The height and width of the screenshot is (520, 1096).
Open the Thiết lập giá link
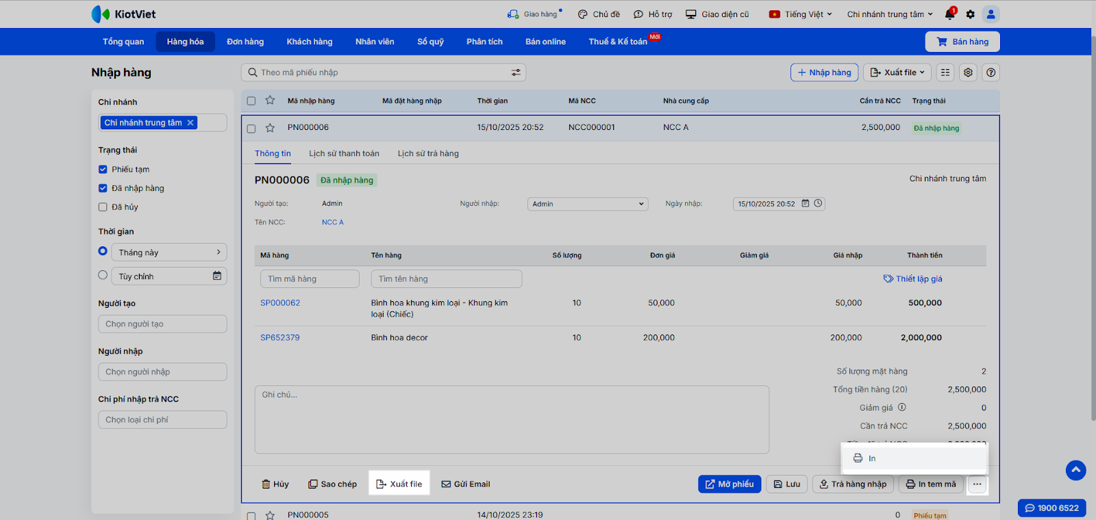click(913, 278)
